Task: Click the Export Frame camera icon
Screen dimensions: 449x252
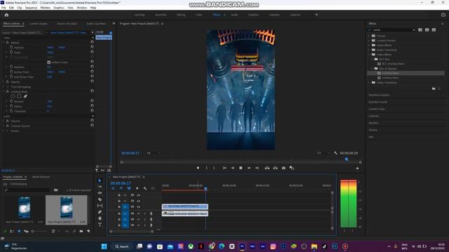Action: click(283, 168)
